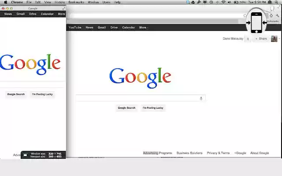
Task: Open the notifications counter showing 0
Action: click(x=248, y=39)
